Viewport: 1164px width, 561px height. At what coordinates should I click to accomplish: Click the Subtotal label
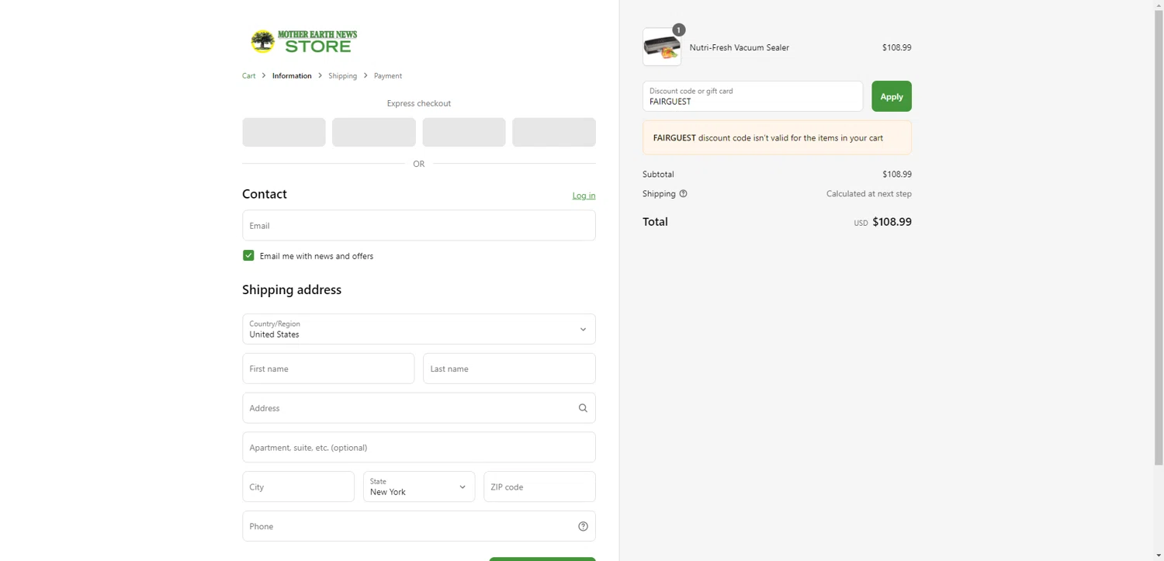tap(658, 175)
